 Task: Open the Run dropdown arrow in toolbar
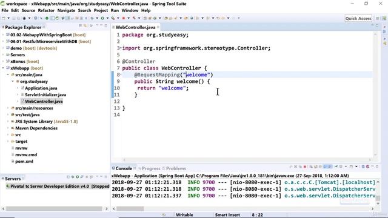tap(107, 18)
